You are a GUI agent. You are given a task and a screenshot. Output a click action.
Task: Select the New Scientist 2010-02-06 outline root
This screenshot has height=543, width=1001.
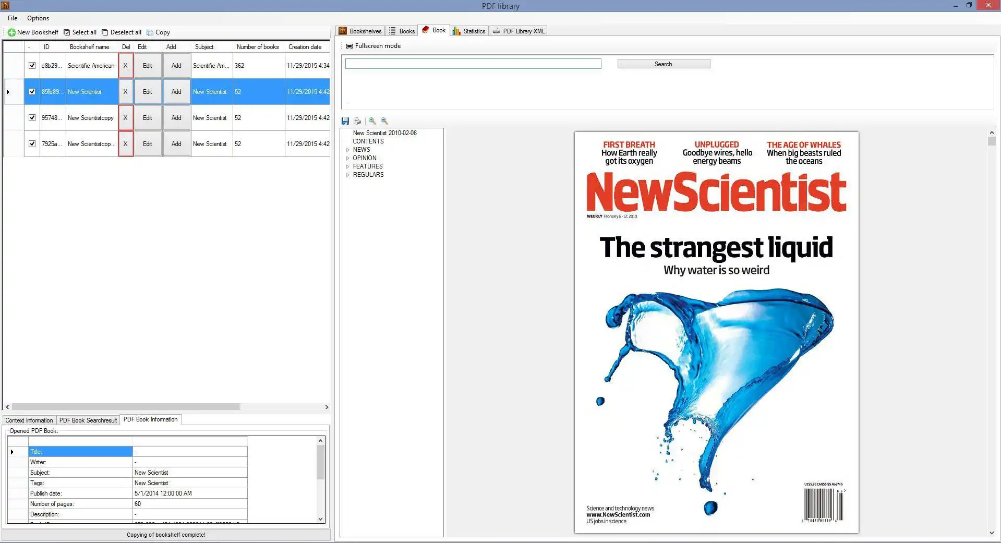coord(385,133)
